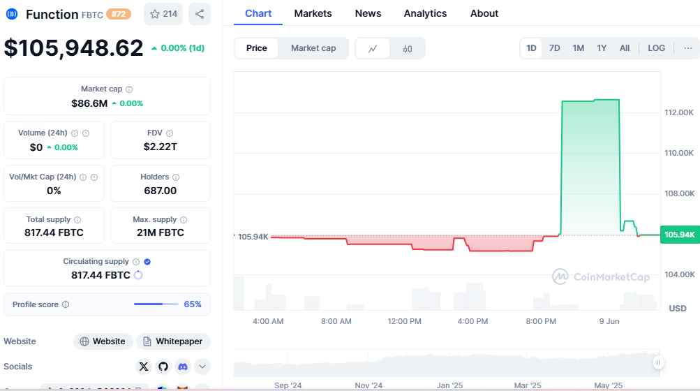
Task: Open chart more options ellipsis
Action: pyautogui.click(x=688, y=48)
